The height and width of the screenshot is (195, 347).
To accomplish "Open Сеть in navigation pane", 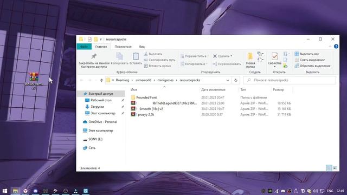I will point(92,148).
